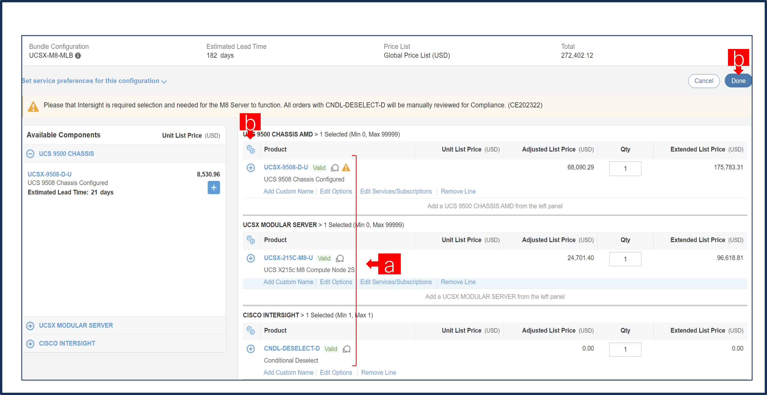
Task: Add Custom Name for Conditional Deselect
Action: 288,372
